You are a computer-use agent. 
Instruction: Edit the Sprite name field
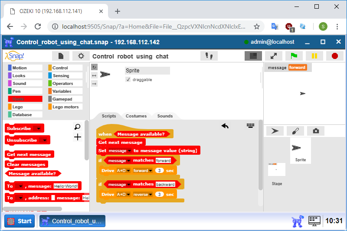coord(147,71)
